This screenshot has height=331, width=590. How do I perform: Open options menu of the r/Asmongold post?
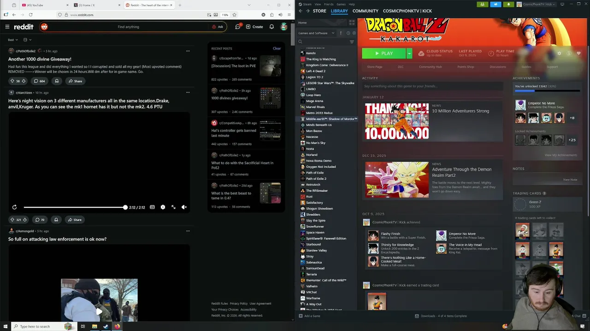[188, 231]
